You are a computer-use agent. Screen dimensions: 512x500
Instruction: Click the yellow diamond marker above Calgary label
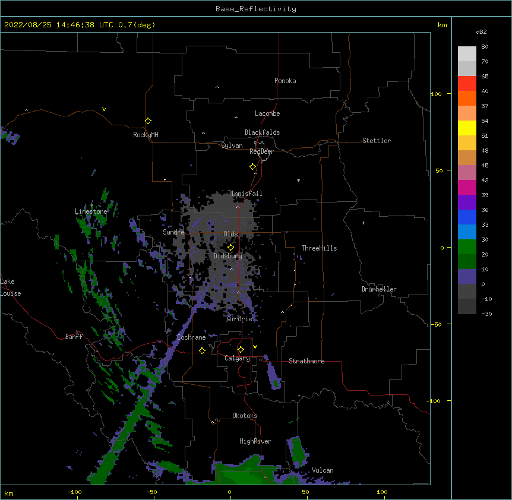241,350
